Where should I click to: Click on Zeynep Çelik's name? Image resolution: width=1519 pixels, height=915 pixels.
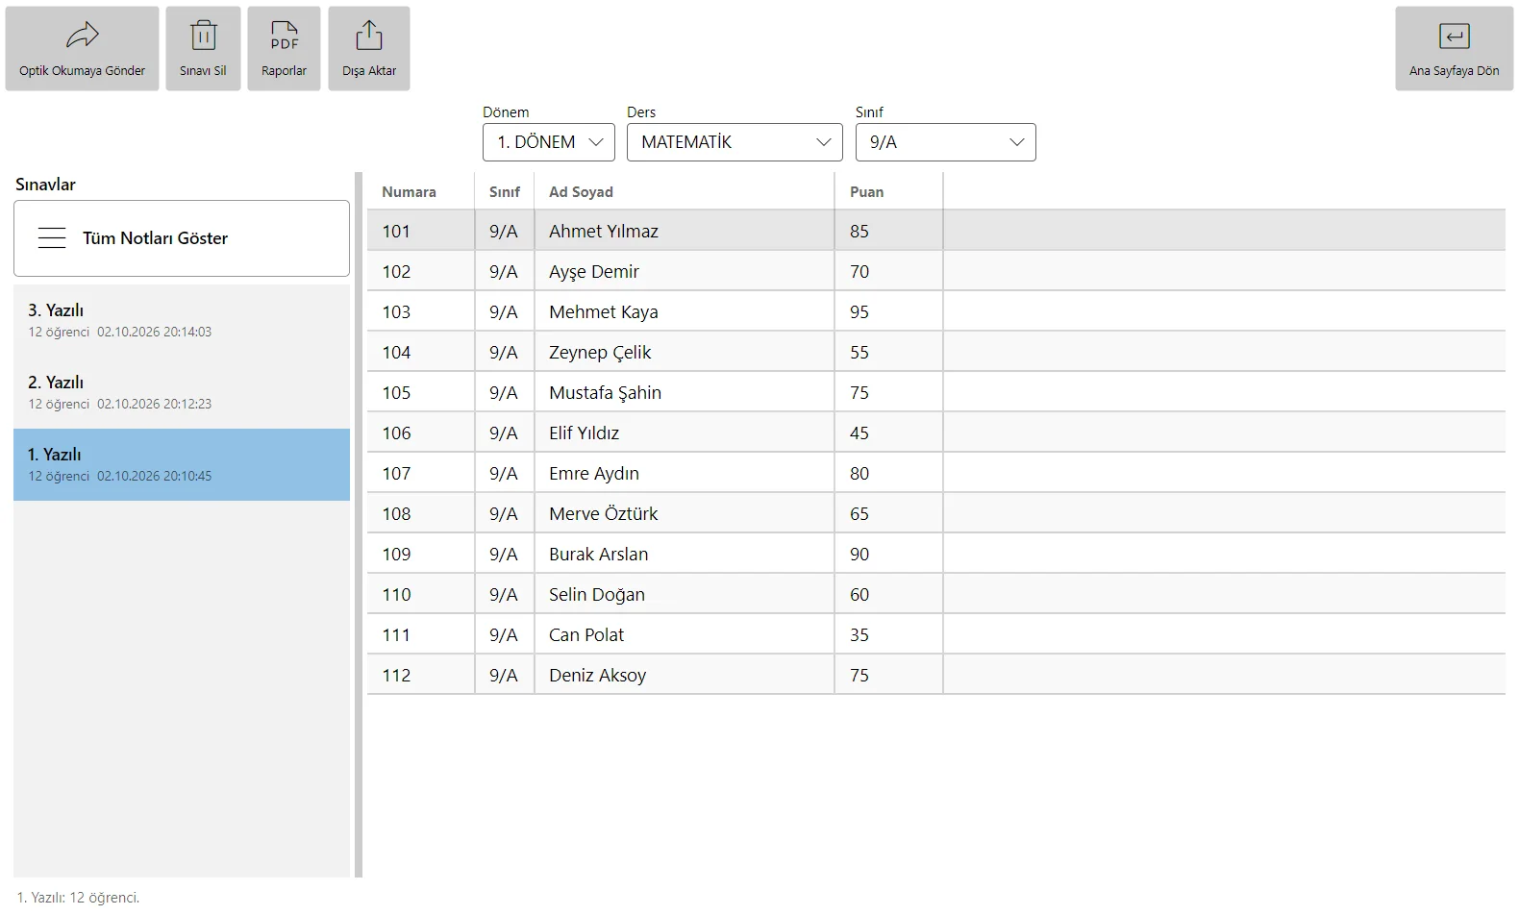click(600, 352)
